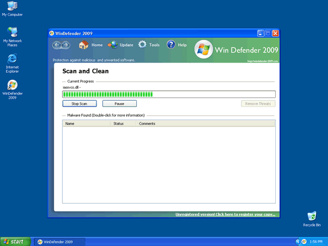Click the Help question mark icon
328x246 pixels.
[171, 45]
